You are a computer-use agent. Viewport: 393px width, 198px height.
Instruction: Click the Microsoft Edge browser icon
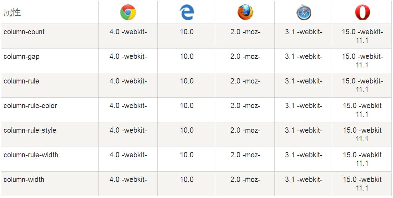(187, 12)
